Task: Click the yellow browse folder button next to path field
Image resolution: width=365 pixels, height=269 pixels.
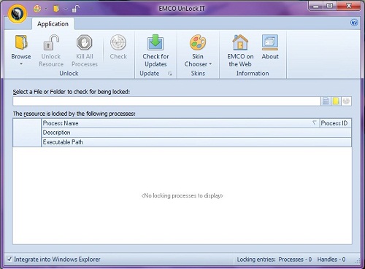Action: coord(336,101)
